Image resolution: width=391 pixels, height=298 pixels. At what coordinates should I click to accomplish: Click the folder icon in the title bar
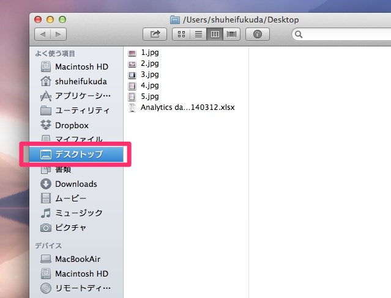pyautogui.click(x=175, y=20)
